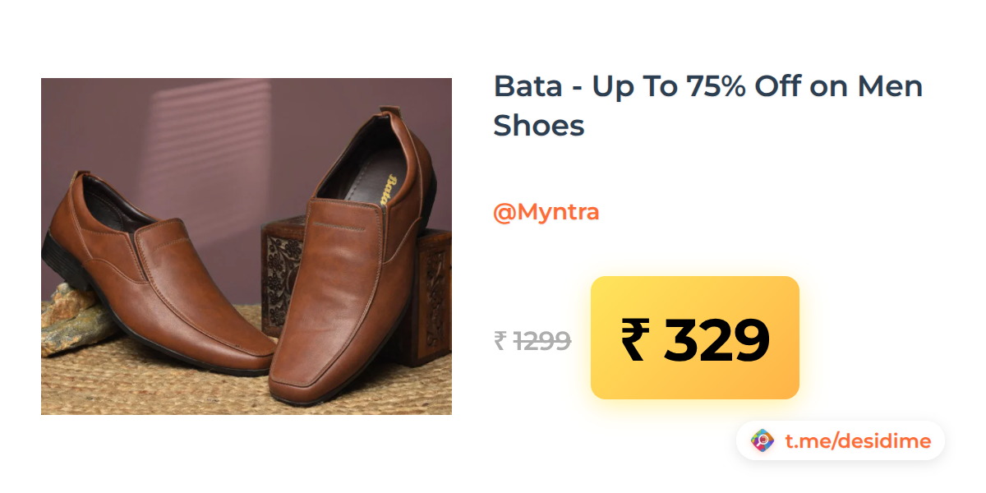Click the rupee symbol inside the yellow badge
This screenshot has height=493, width=986.
point(635,339)
